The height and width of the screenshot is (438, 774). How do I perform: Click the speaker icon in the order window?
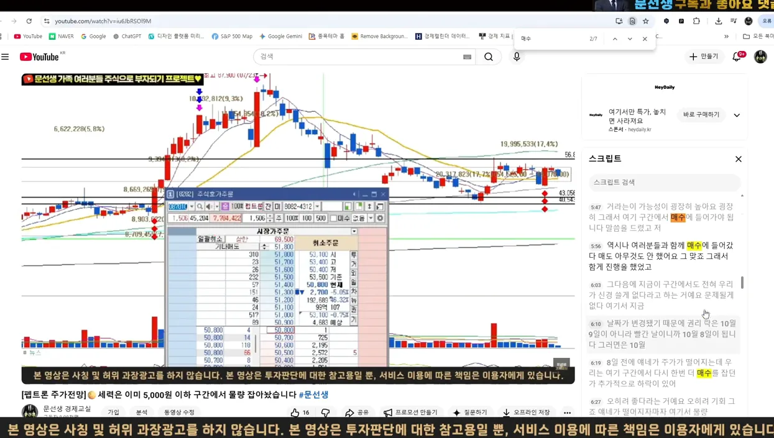click(x=208, y=207)
